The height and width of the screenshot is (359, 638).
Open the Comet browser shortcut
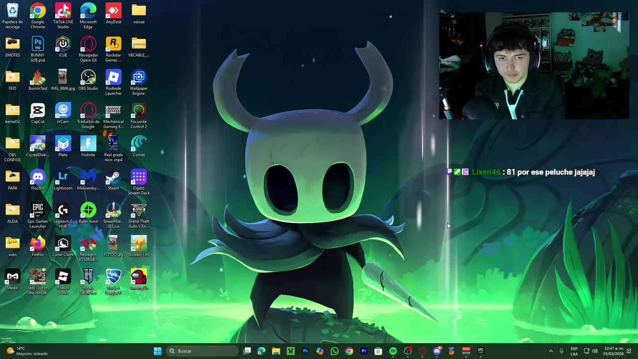click(139, 147)
